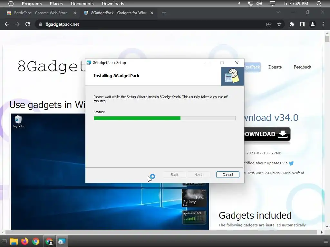Expand hidden tray icons arrow
Viewport: 330px width, 247px height.
(239, 3)
